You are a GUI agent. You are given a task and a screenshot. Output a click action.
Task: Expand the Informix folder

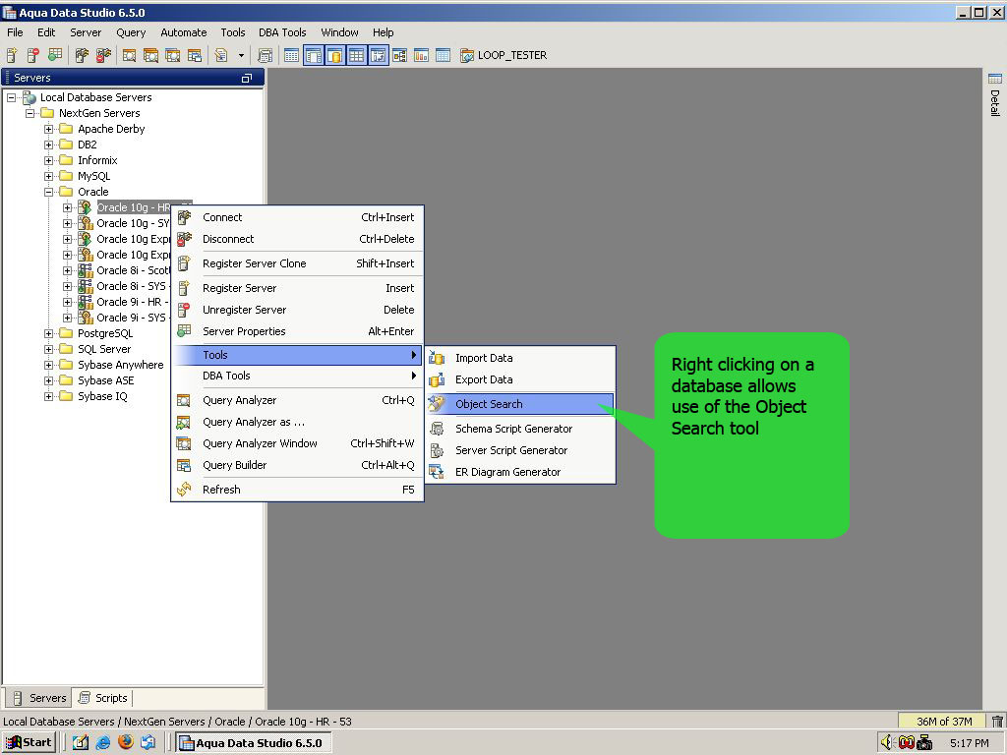pyautogui.click(x=48, y=160)
